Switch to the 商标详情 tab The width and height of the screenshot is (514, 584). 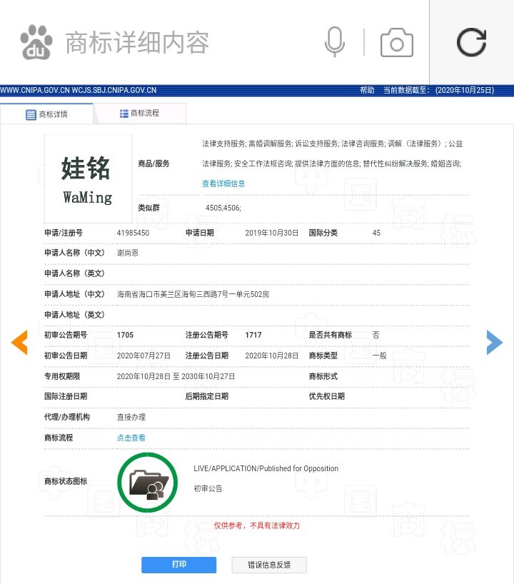(46, 114)
